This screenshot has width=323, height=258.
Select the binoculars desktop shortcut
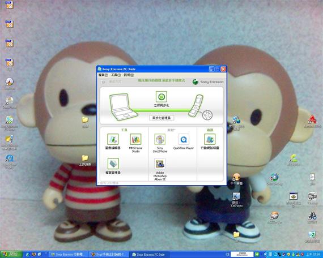[x=312, y=217]
